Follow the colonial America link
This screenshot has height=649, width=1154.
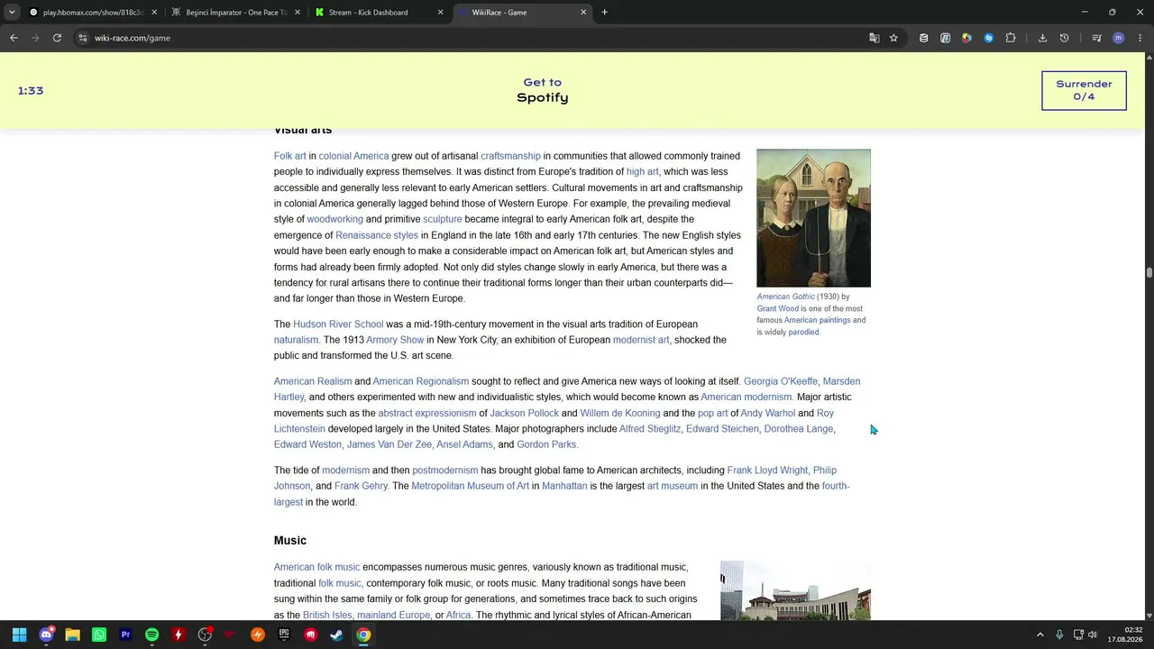coord(353,156)
